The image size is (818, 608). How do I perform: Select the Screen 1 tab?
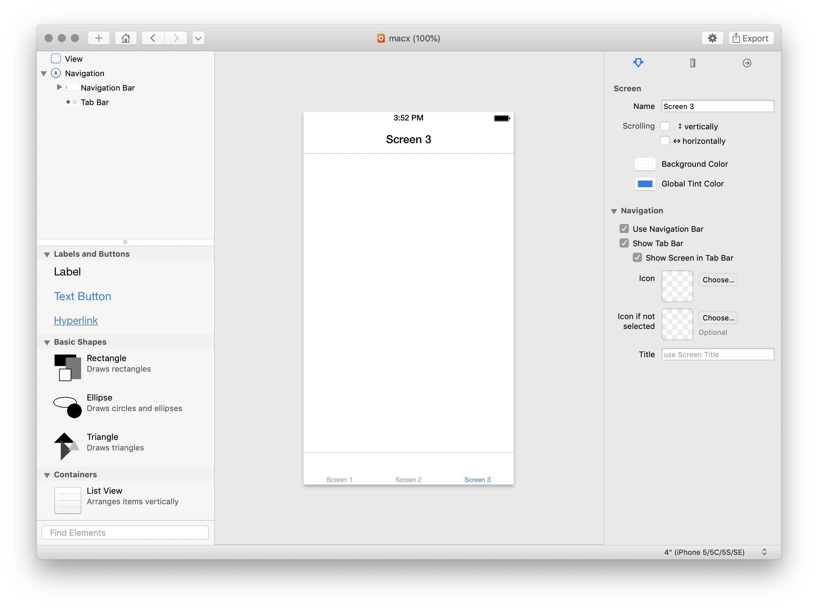[339, 479]
